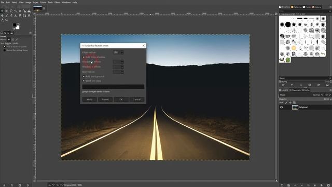Open the Layer menu
332x187 pixels.
(x=35, y=2)
